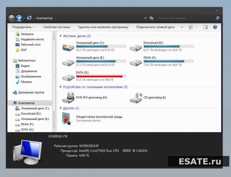The image size is (231, 177).
Task: Click usage bar of Локальный диск (C:)
Action: coord(101,46)
